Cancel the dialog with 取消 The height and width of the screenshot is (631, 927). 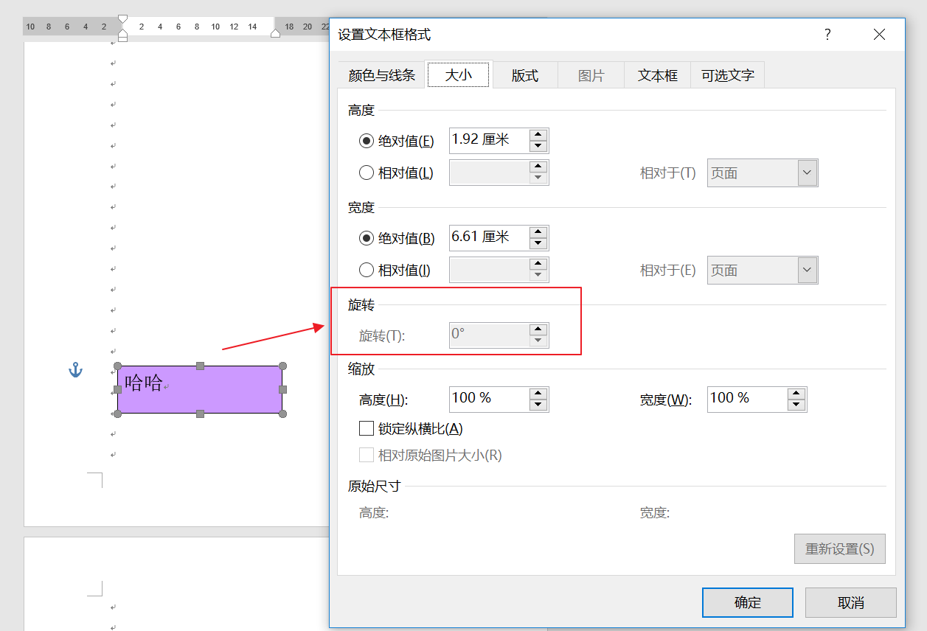(x=851, y=602)
